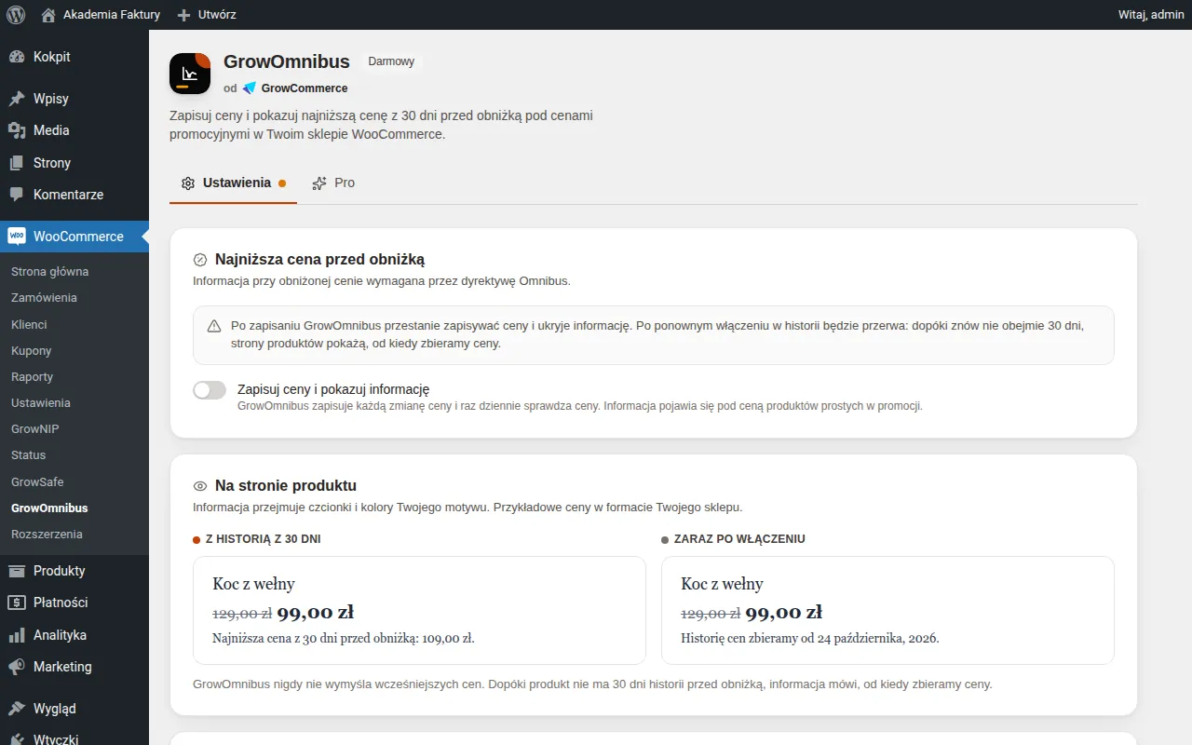Open Strona główna in WooCommerce submenu

point(50,272)
